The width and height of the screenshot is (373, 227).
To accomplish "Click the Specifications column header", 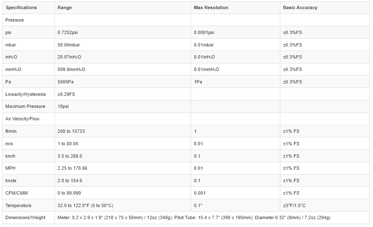I will coord(21,7).
